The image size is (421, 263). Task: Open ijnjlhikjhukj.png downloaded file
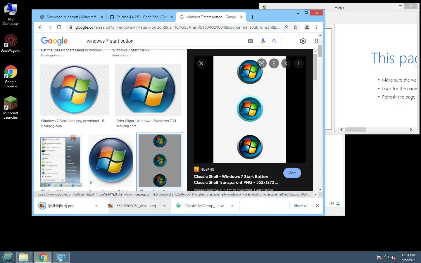pyautogui.click(x=61, y=206)
